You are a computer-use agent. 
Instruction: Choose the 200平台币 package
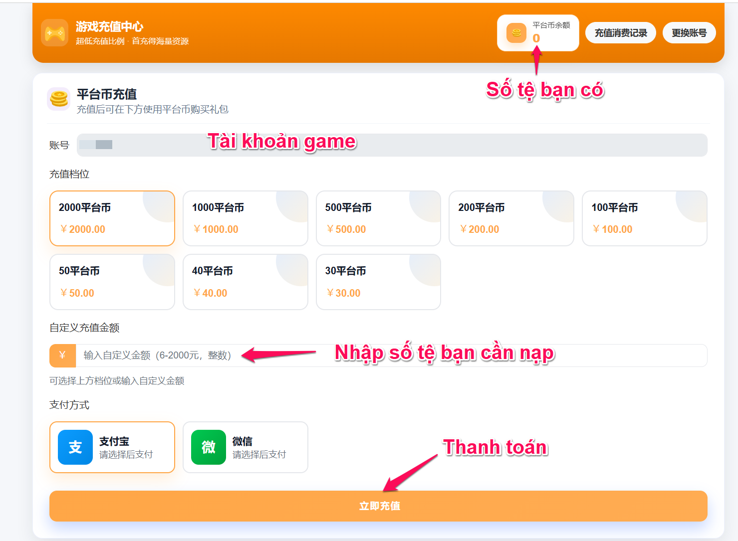511,218
